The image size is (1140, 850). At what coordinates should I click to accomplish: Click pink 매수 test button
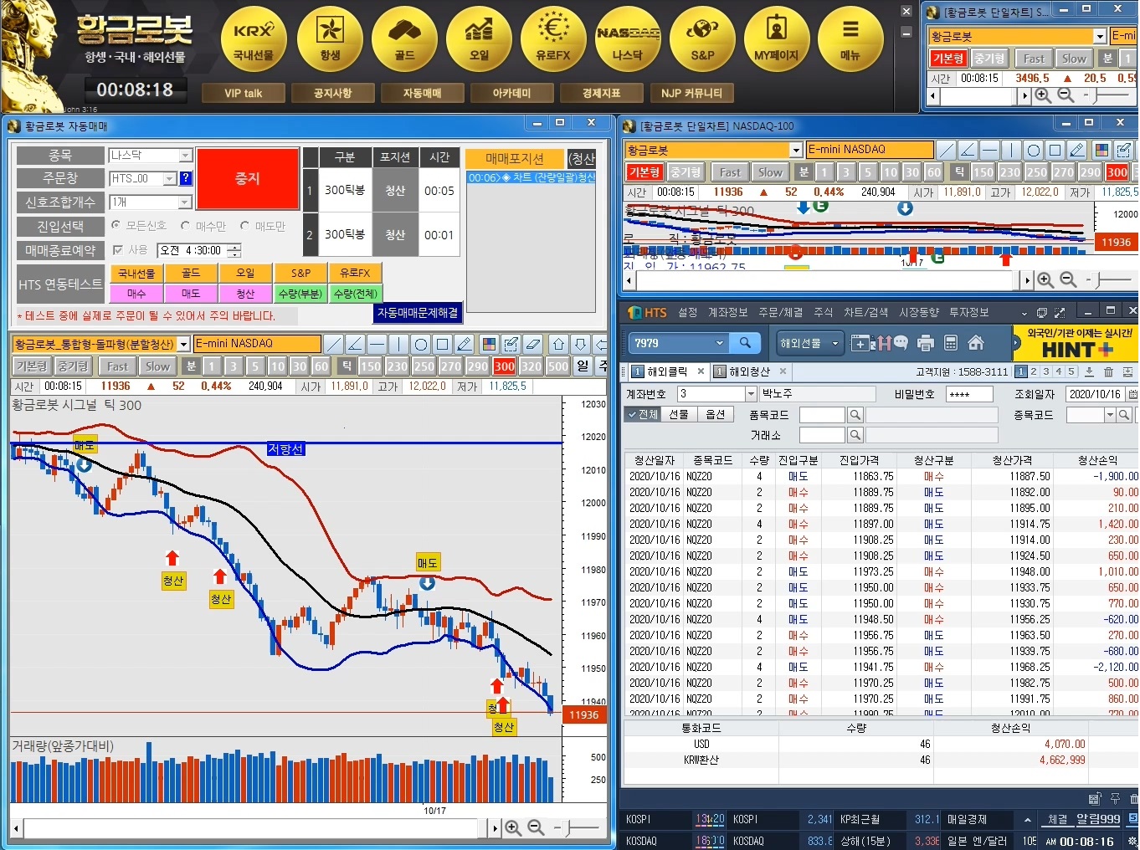136,294
